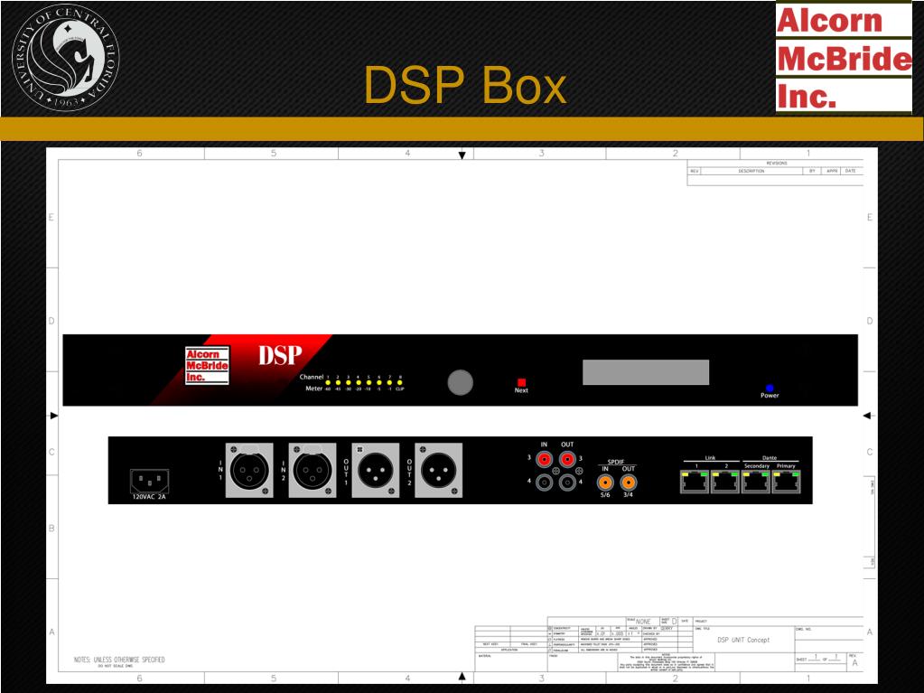Click the white DSP lettering on the front panel
The height and width of the screenshot is (693, 924).
[x=280, y=355]
